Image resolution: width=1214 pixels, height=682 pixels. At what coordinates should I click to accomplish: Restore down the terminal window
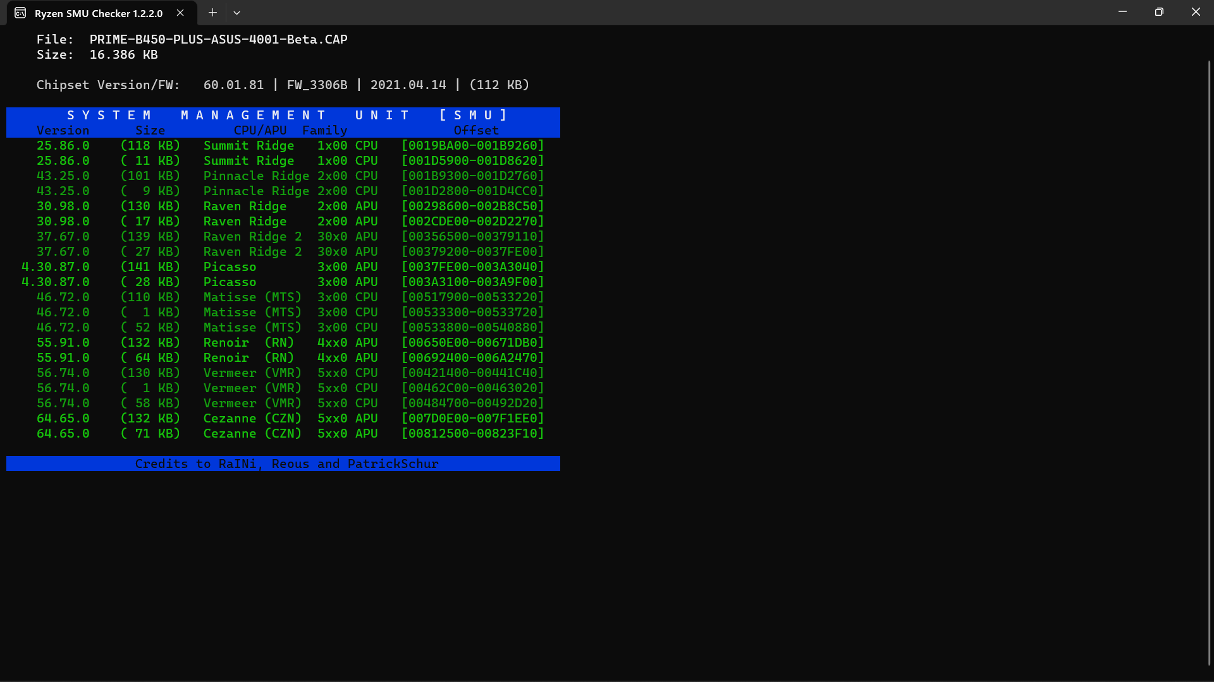1159,11
